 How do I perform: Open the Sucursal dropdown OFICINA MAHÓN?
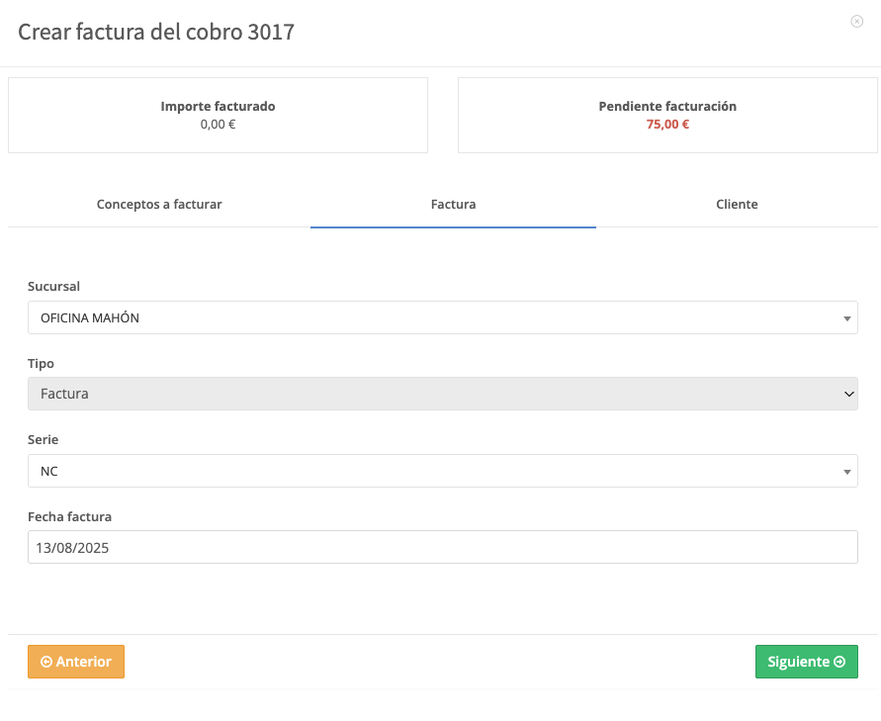(x=443, y=317)
